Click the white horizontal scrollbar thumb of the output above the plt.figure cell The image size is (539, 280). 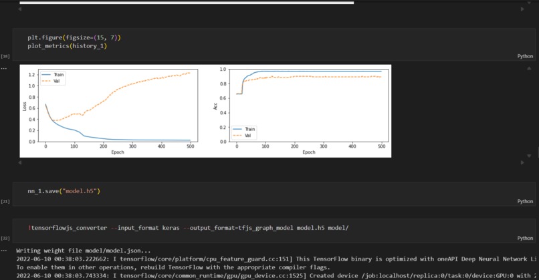click(x=187, y=3)
